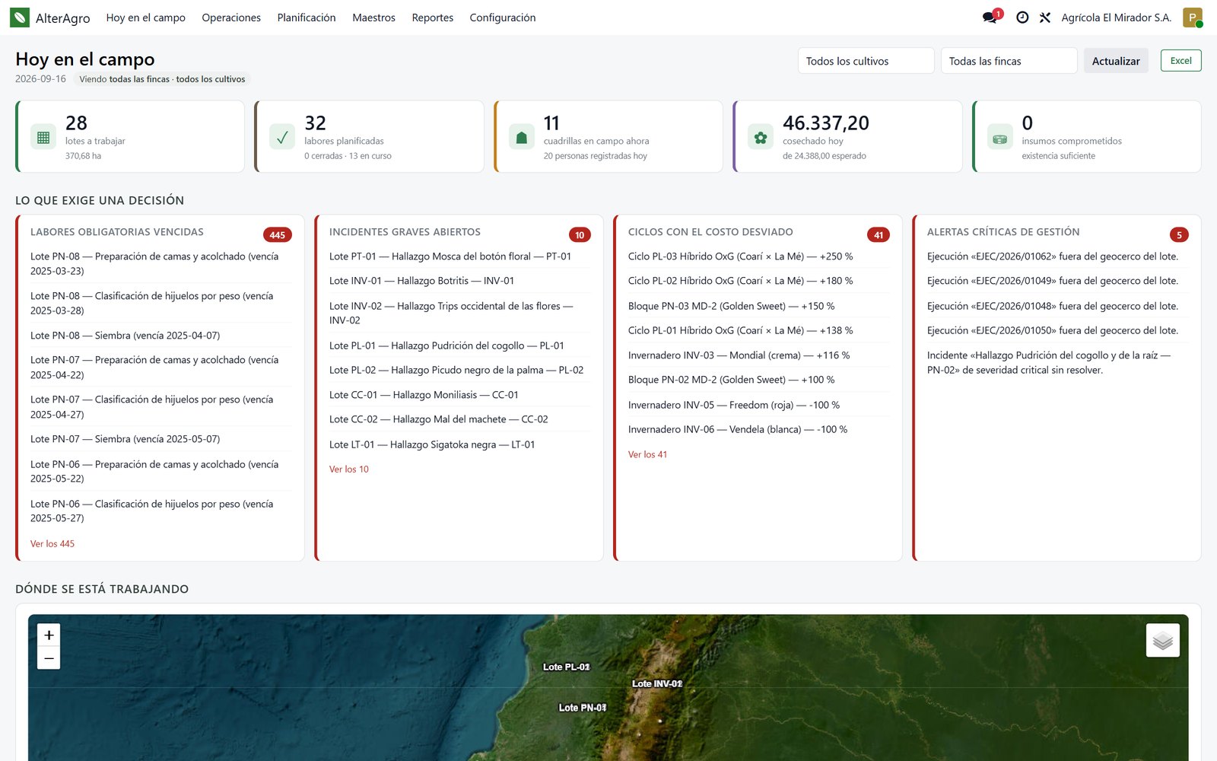The height and width of the screenshot is (761, 1217).
Task: Follow the Ver los 41 link
Action: (648, 454)
